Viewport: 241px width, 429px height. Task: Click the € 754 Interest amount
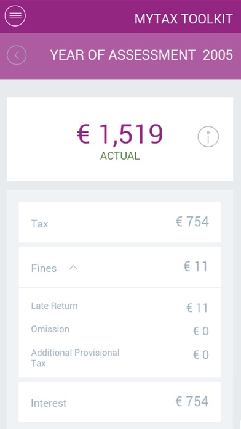tap(192, 401)
